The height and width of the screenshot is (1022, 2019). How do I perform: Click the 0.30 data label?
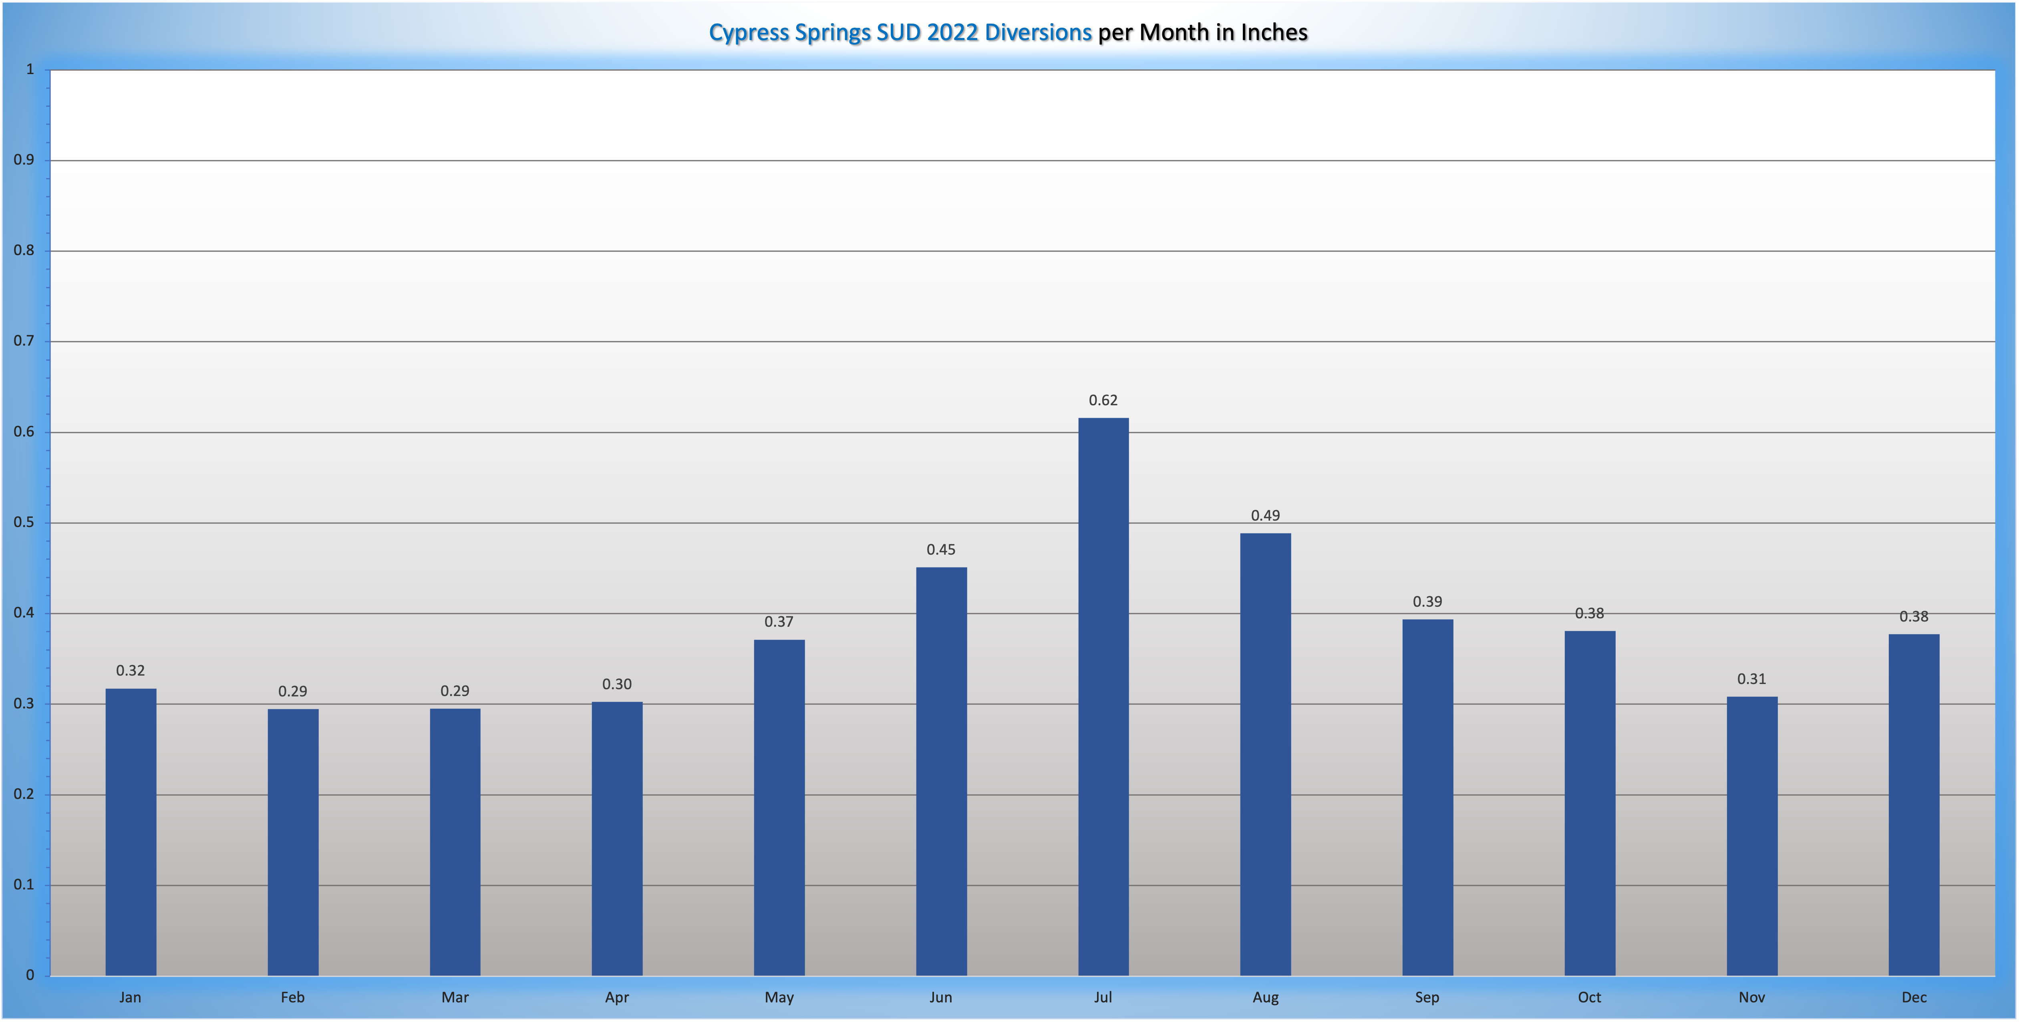click(617, 684)
